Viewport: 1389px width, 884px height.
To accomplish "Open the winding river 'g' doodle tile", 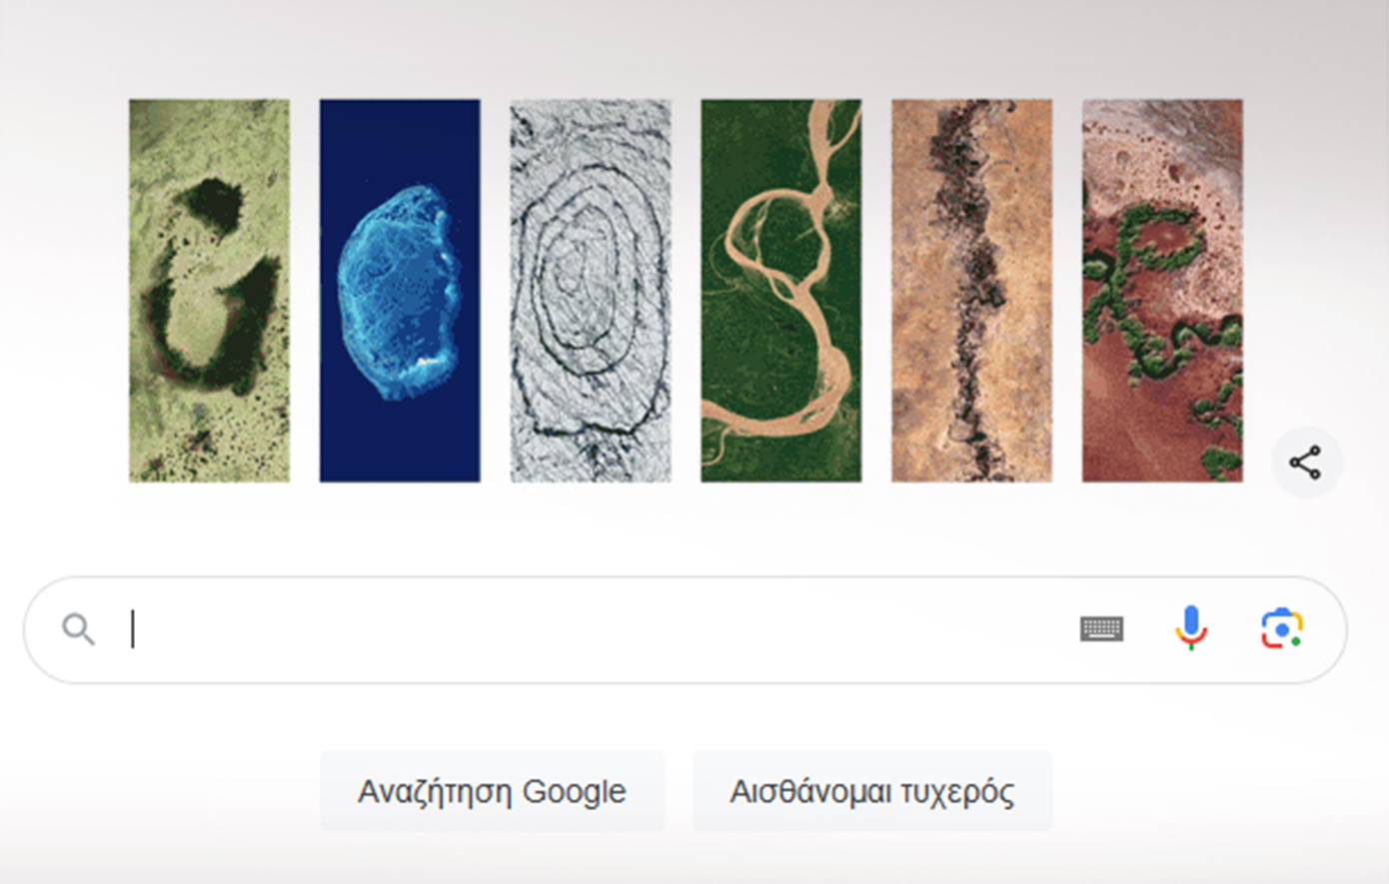I will (x=781, y=291).
